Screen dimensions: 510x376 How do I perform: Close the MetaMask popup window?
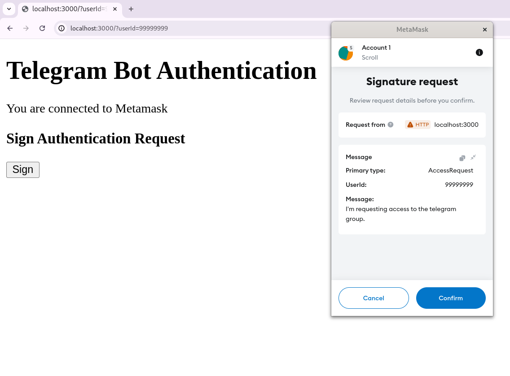484,30
